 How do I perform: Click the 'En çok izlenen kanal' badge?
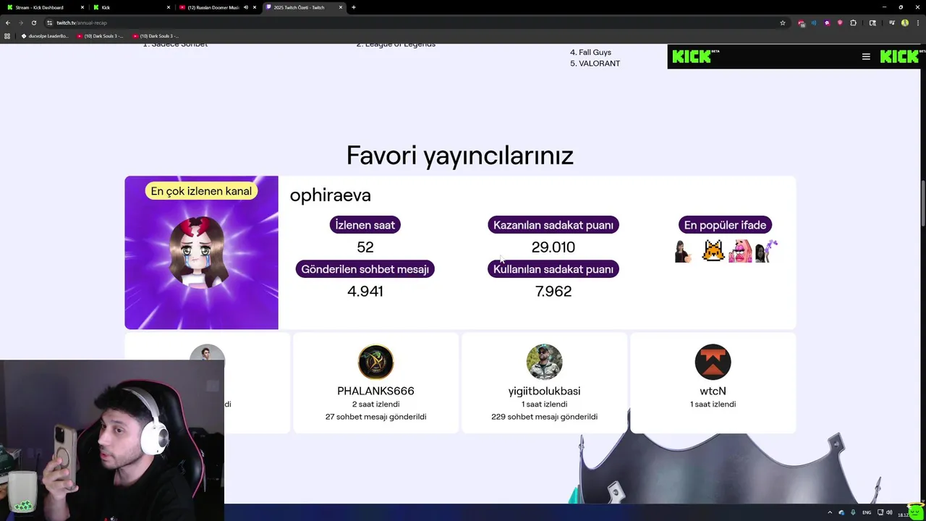(x=201, y=191)
